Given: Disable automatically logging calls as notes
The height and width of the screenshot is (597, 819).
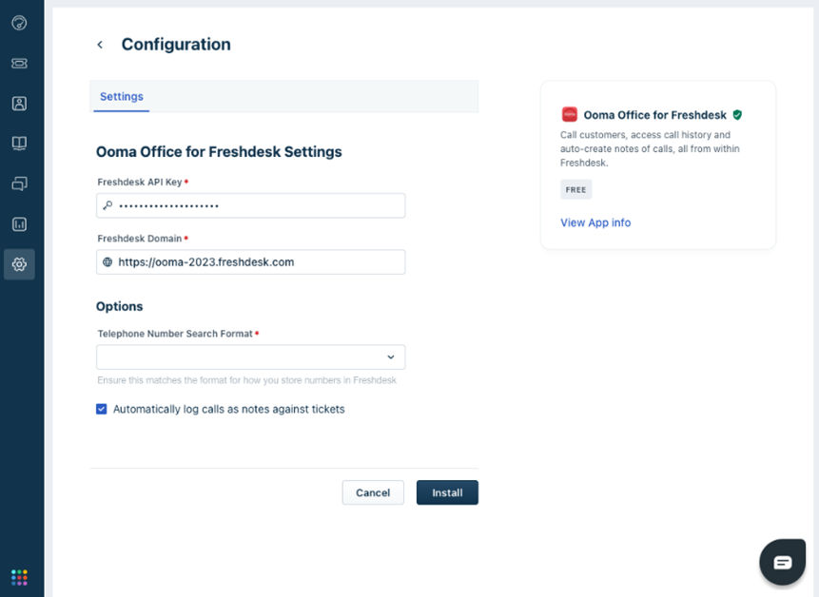Looking at the screenshot, I should click(x=101, y=409).
